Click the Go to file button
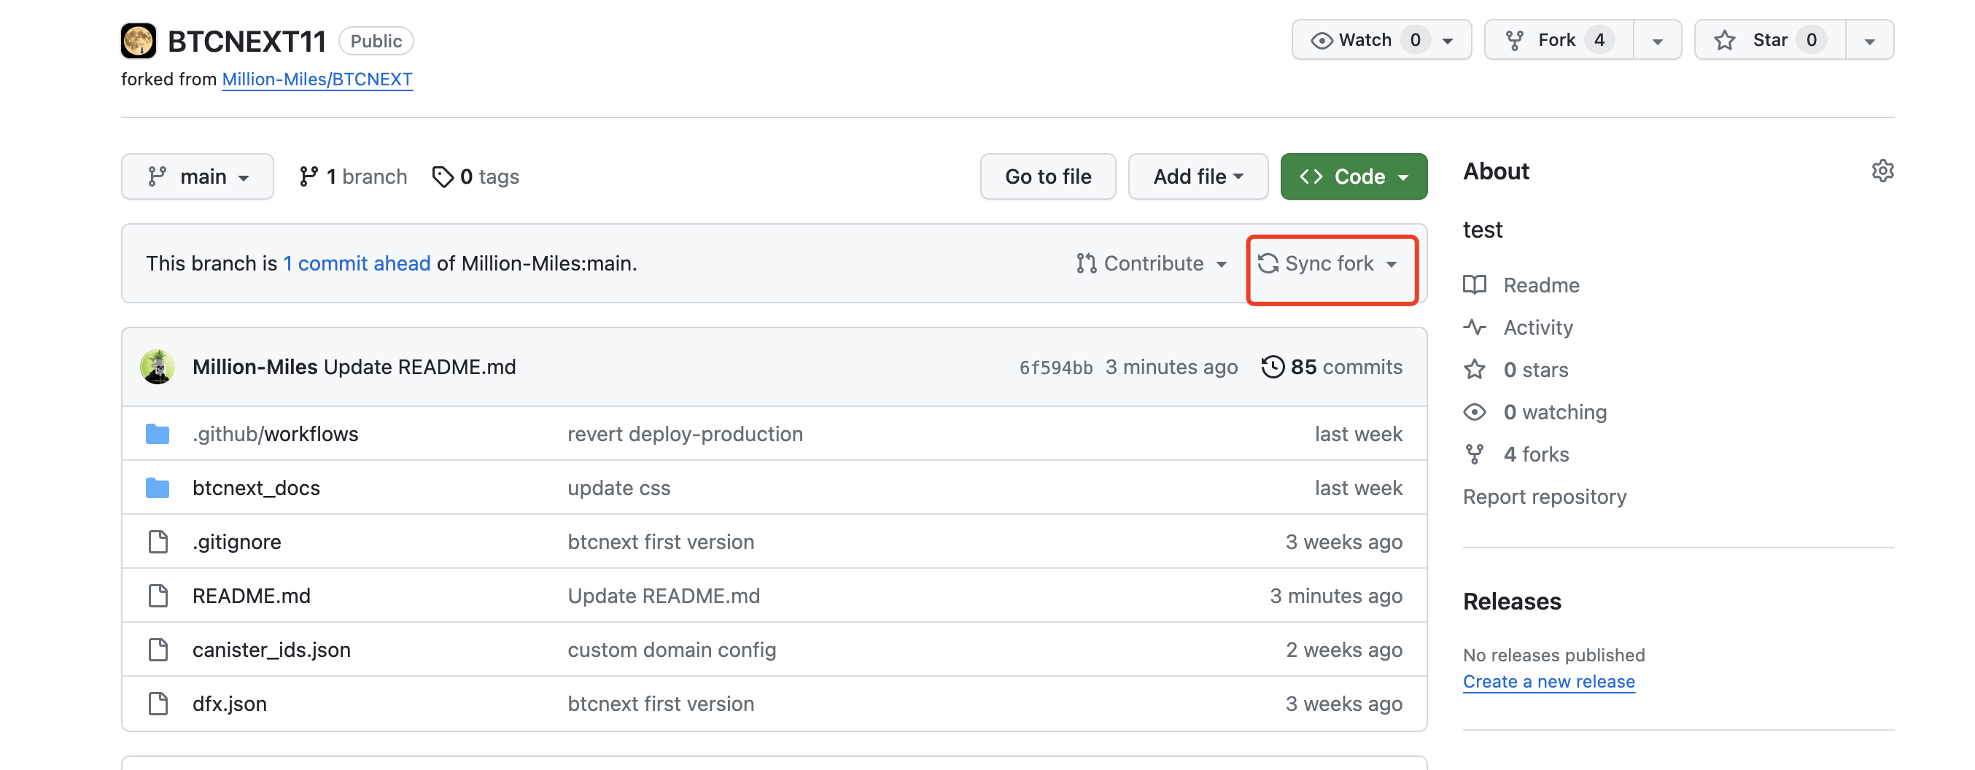This screenshot has width=1975, height=770. coord(1048,176)
